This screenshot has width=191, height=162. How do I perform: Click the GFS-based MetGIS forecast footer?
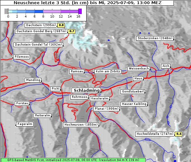tap(73, 160)
